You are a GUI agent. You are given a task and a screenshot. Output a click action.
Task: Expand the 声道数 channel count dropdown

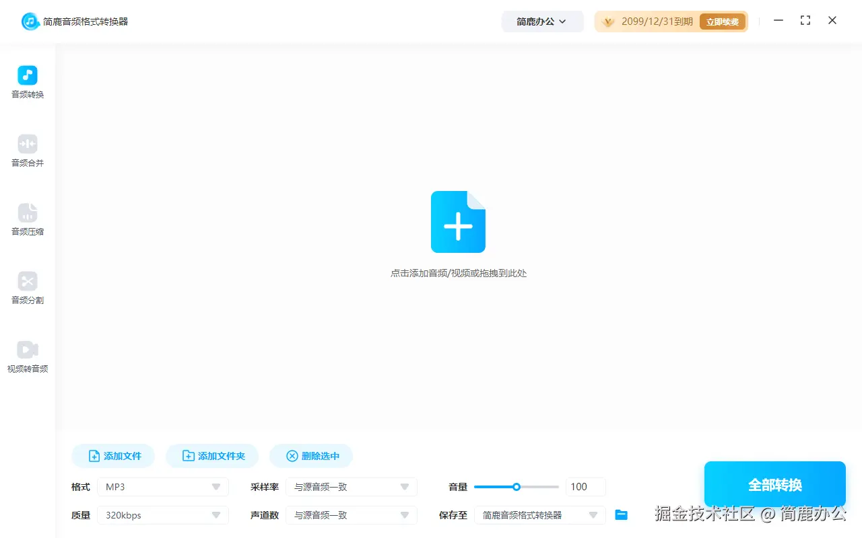coord(352,514)
